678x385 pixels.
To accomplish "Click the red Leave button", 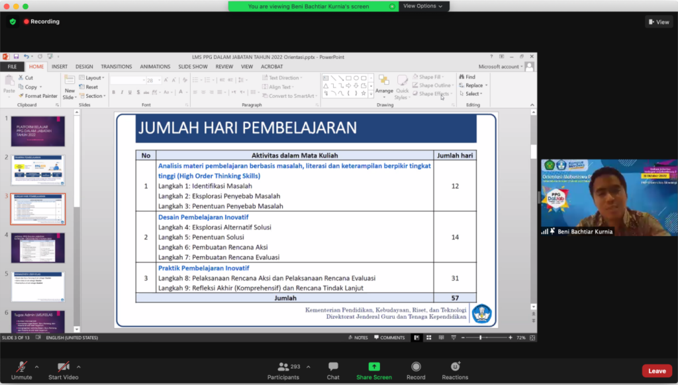I will (x=656, y=371).
